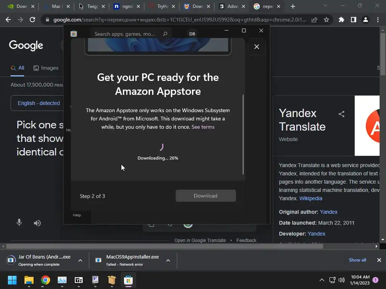Viewport: 386px width, 289px height.
Task: Click Show all downloads
Action: 357,260
